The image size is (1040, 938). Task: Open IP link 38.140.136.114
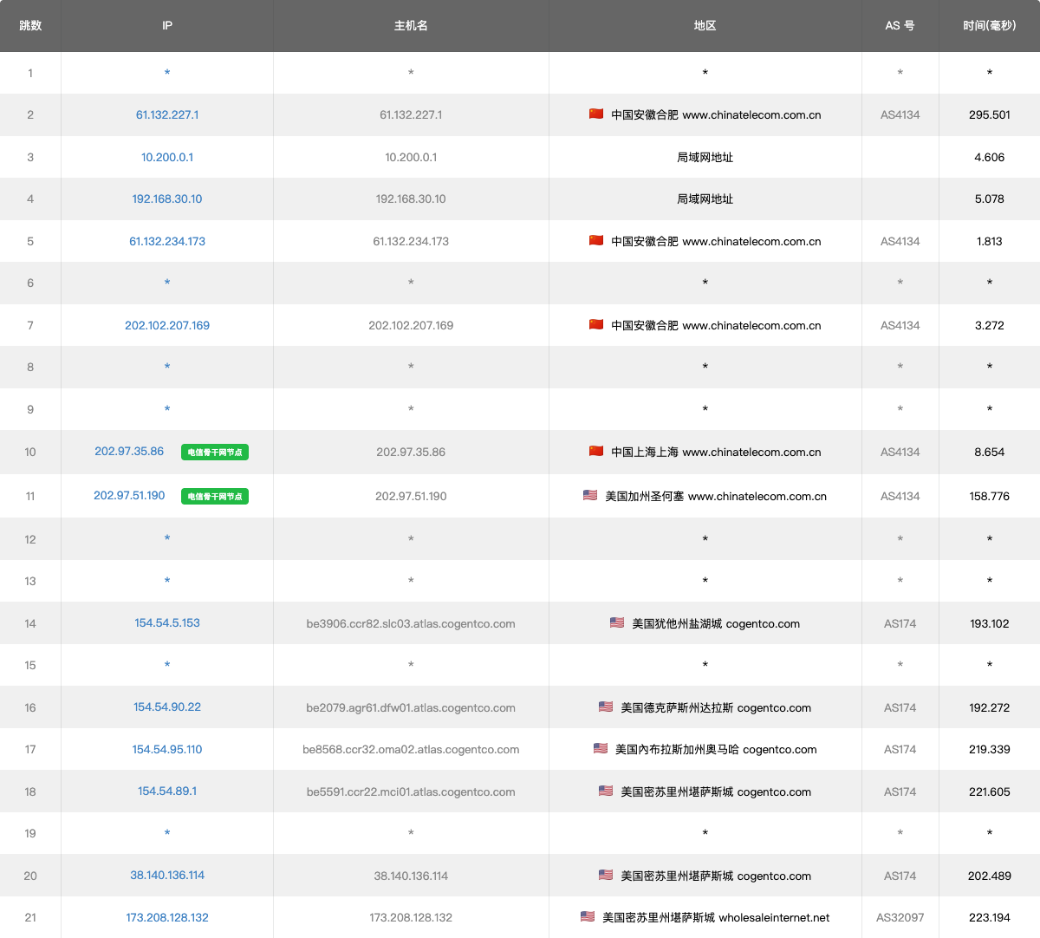(x=167, y=876)
